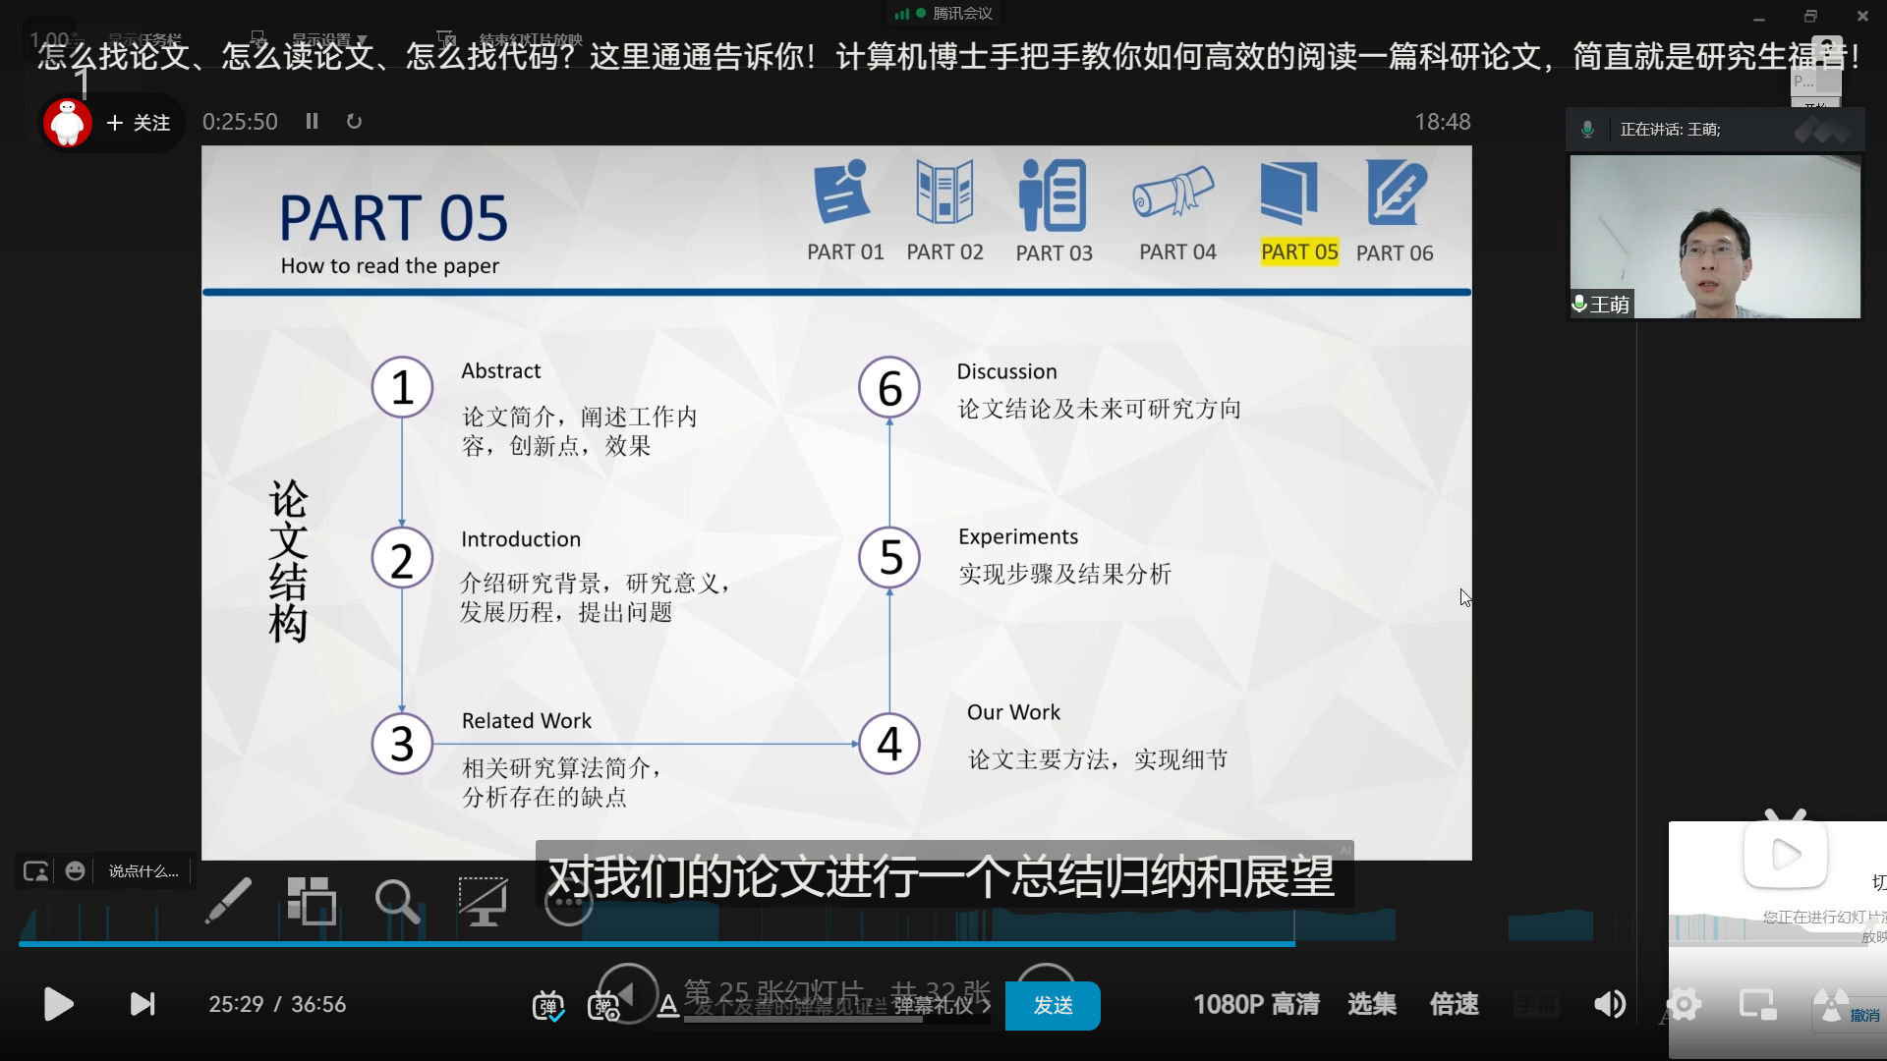Image resolution: width=1887 pixels, height=1061 pixels.
Task: Open the 倍速 playback speed menu
Action: pyautogui.click(x=1455, y=1004)
